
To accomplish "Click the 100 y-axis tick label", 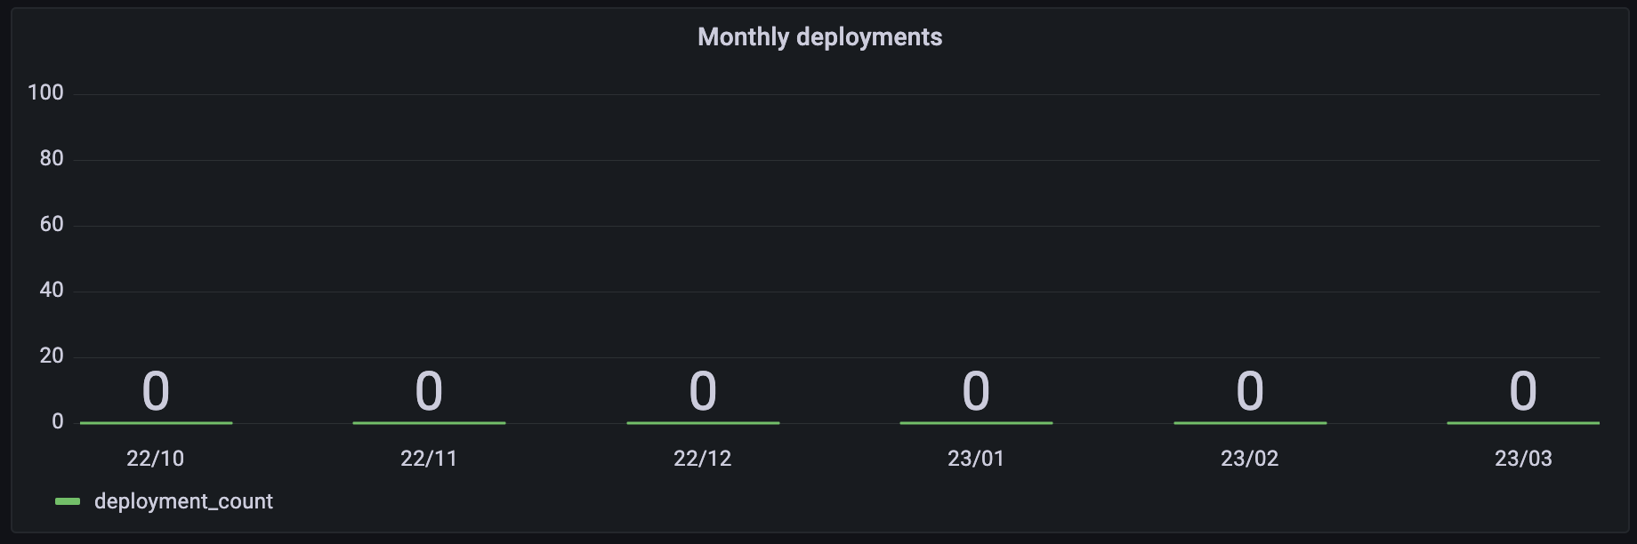I will (45, 92).
